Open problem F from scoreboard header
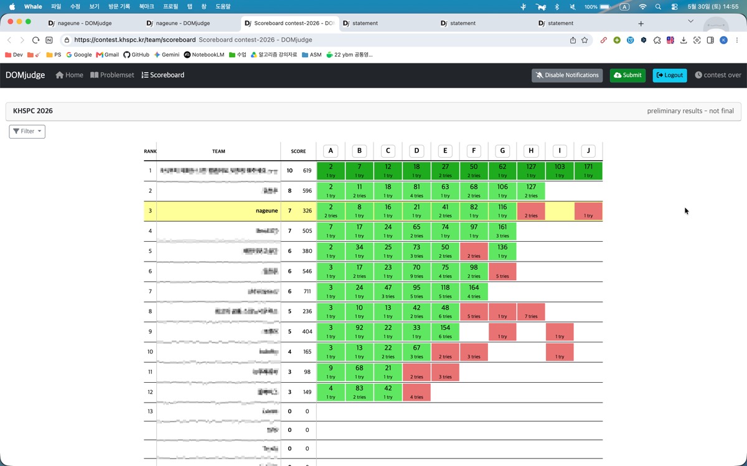Screen dimensions: 747x466 474,151
